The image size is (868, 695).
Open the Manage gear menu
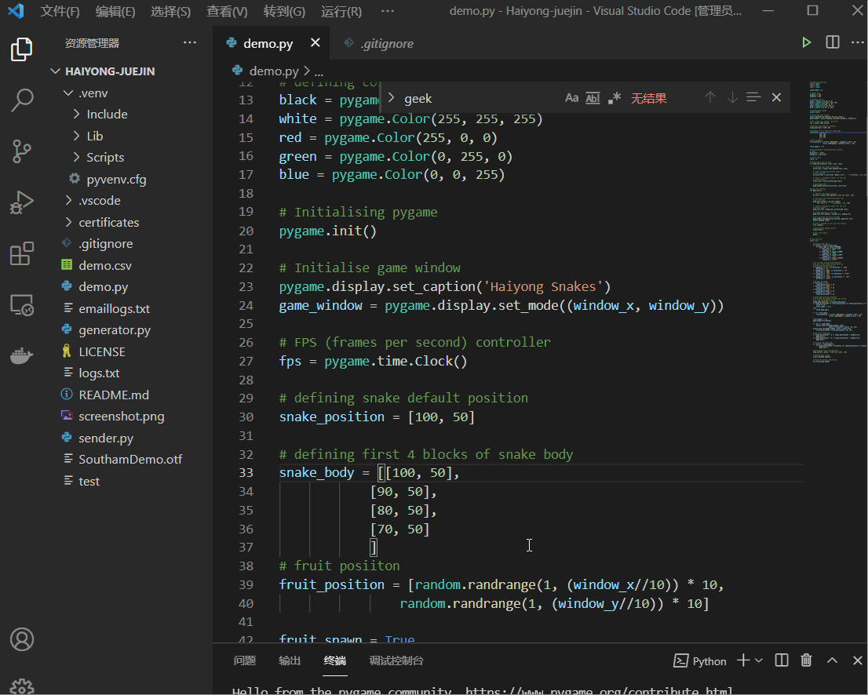(22, 686)
